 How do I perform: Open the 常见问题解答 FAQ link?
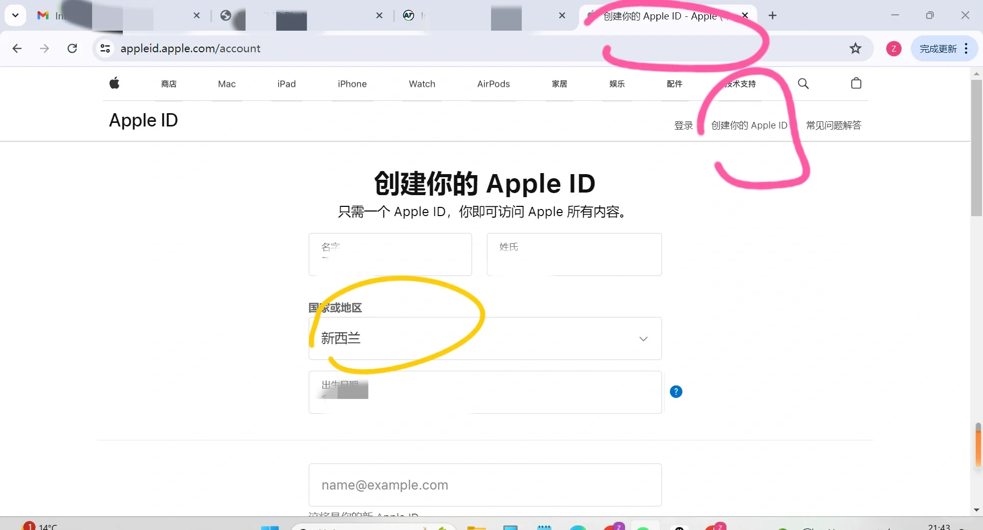point(833,125)
